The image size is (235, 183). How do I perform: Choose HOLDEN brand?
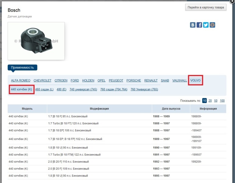click(x=88, y=81)
